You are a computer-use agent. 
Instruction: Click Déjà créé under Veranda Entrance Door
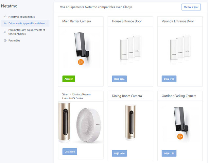(x=169, y=79)
